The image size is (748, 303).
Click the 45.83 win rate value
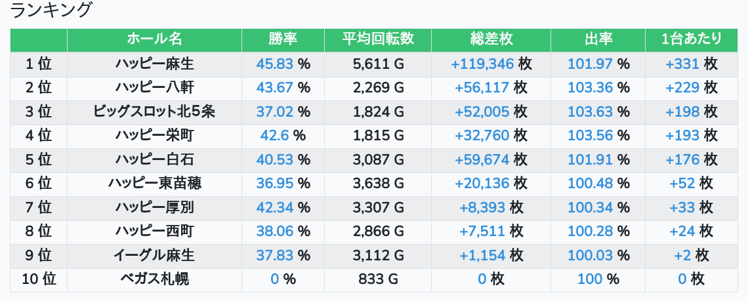click(276, 64)
